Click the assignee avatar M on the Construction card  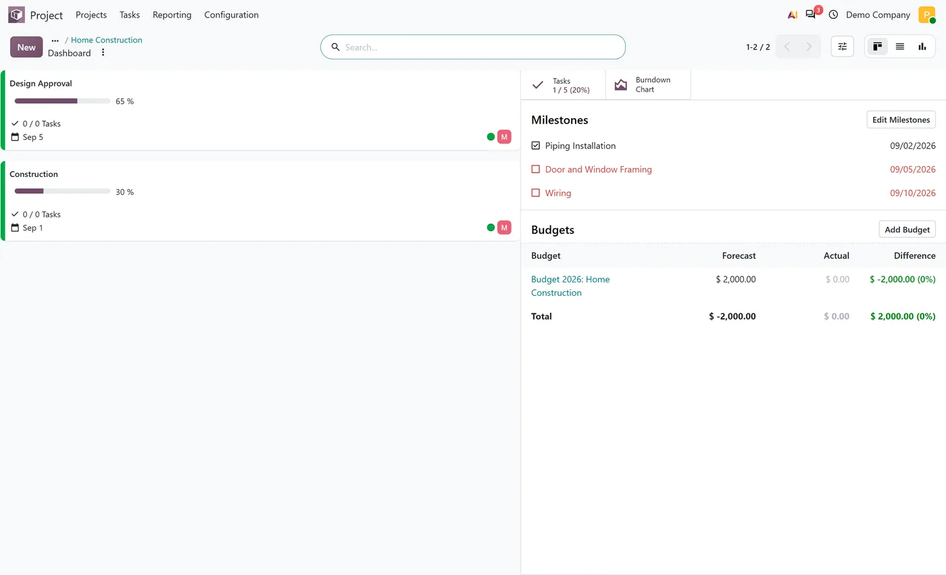504,227
